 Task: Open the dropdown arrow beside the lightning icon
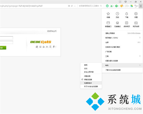click(x=75, y=6)
